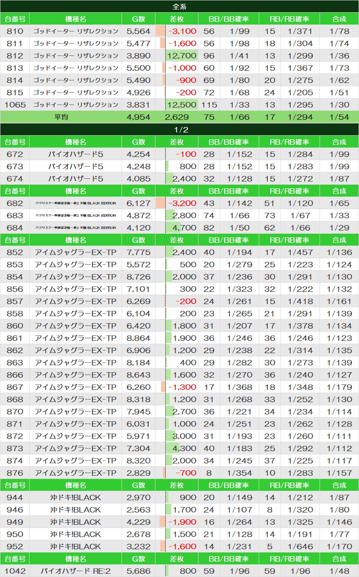Viewport: 359px width, 577px height.
Task: Click G数 value 8,726 in row 854
Action: click(x=138, y=277)
